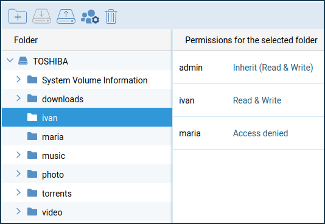Expand System Volume Information folder
This screenshot has width=325, height=224.
click(18, 79)
